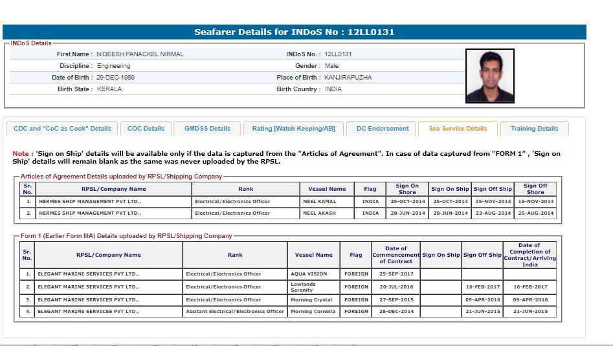Select the first name NIDEESH PANACKEL NIRMAL

pyautogui.click(x=140, y=54)
